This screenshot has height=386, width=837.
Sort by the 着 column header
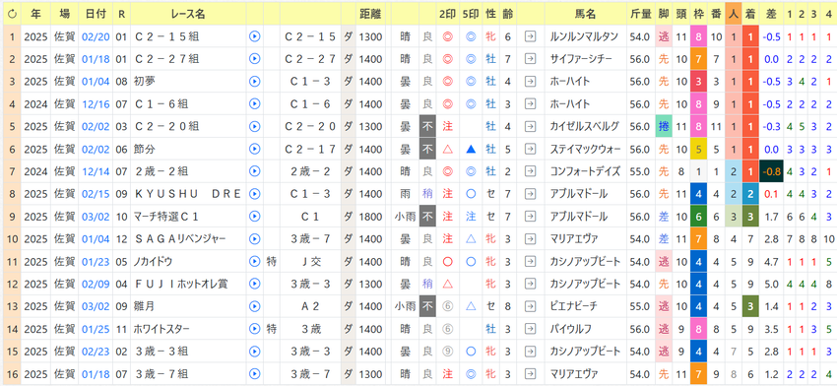point(750,15)
